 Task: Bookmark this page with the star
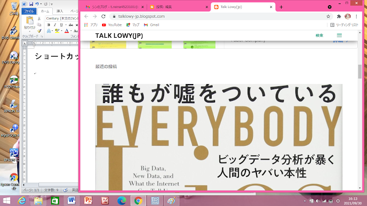[328, 17]
